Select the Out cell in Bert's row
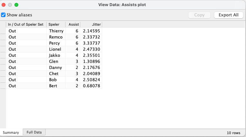Image resolution: width=246 pixels, height=137 pixels. pos(13,86)
